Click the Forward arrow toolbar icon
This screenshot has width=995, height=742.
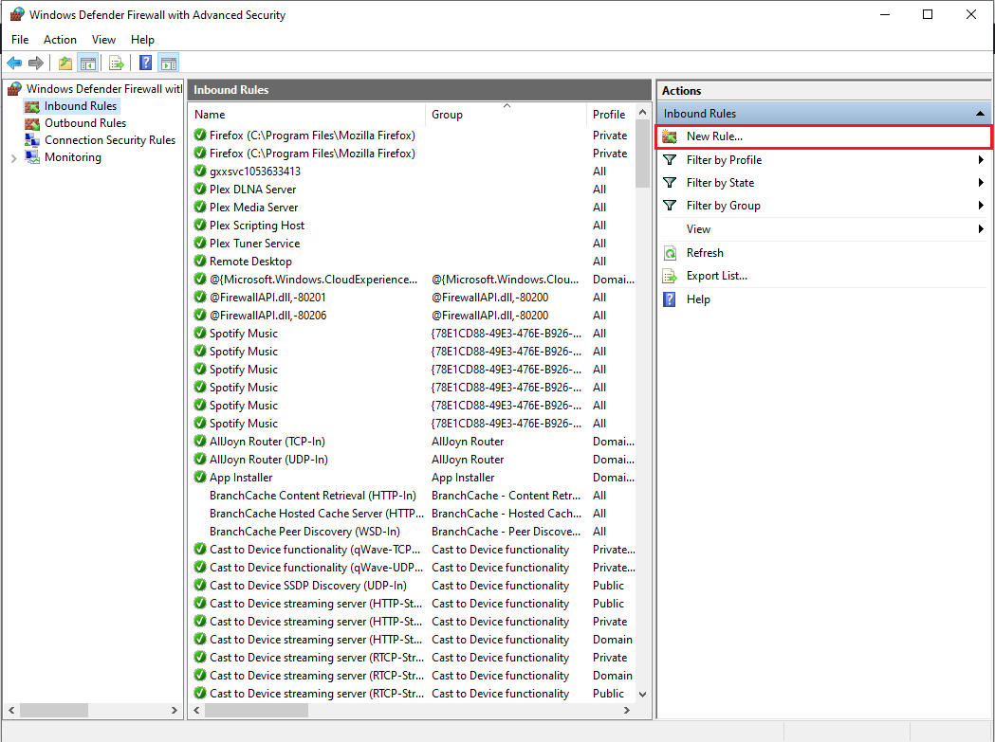point(36,63)
